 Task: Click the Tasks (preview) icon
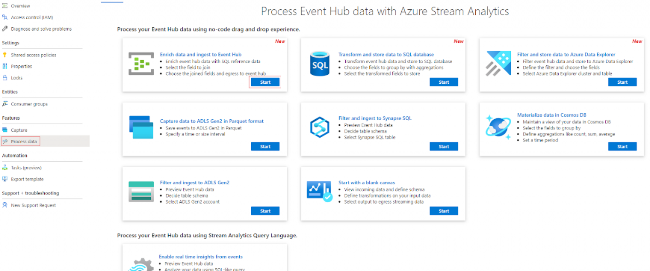(x=5, y=167)
